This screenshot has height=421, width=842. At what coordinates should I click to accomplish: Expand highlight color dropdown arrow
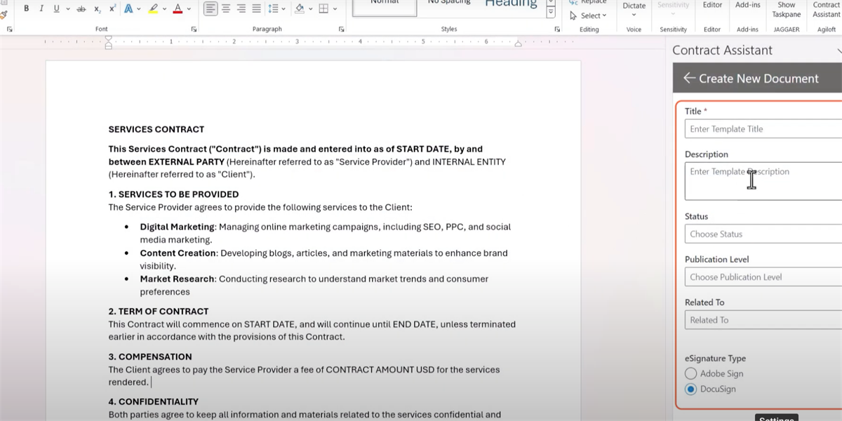click(163, 8)
